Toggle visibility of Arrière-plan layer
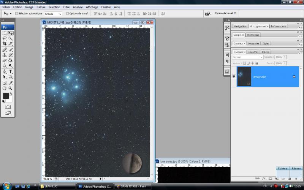 click(x=234, y=76)
